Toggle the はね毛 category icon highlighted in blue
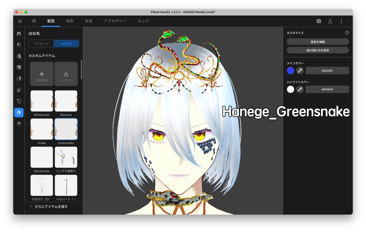 point(19,112)
